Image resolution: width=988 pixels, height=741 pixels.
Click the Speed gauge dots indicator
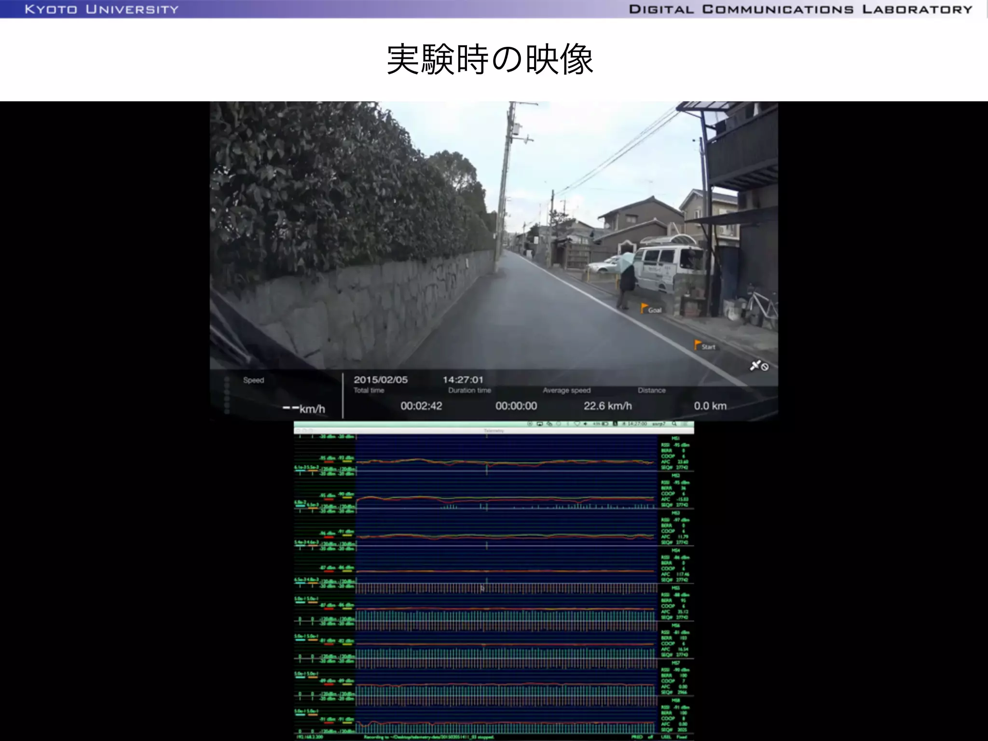227,396
